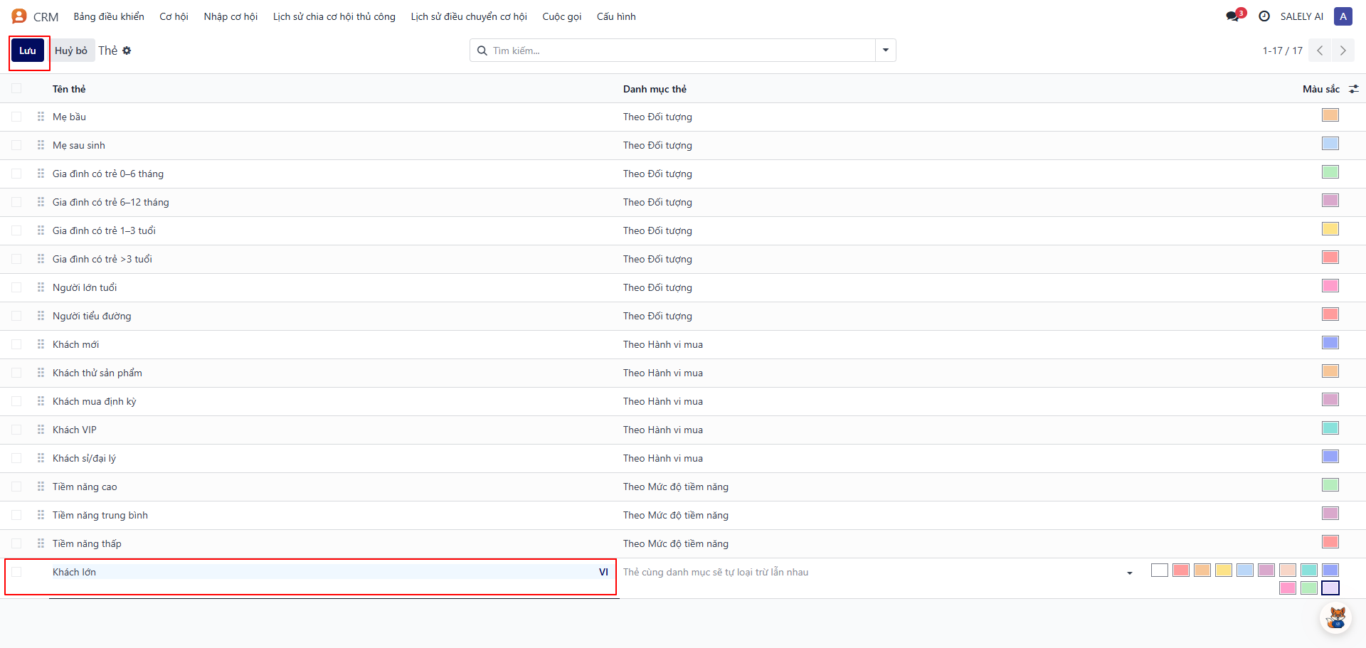Screen dimensions: 1366x648
Task: Open the user avatar A menu
Action: tap(1343, 16)
